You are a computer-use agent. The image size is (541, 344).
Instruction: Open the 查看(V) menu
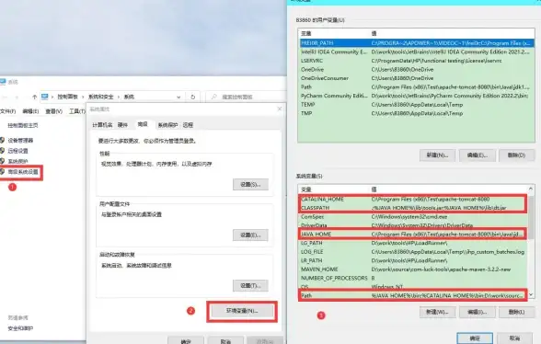click(x=53, y=111)
